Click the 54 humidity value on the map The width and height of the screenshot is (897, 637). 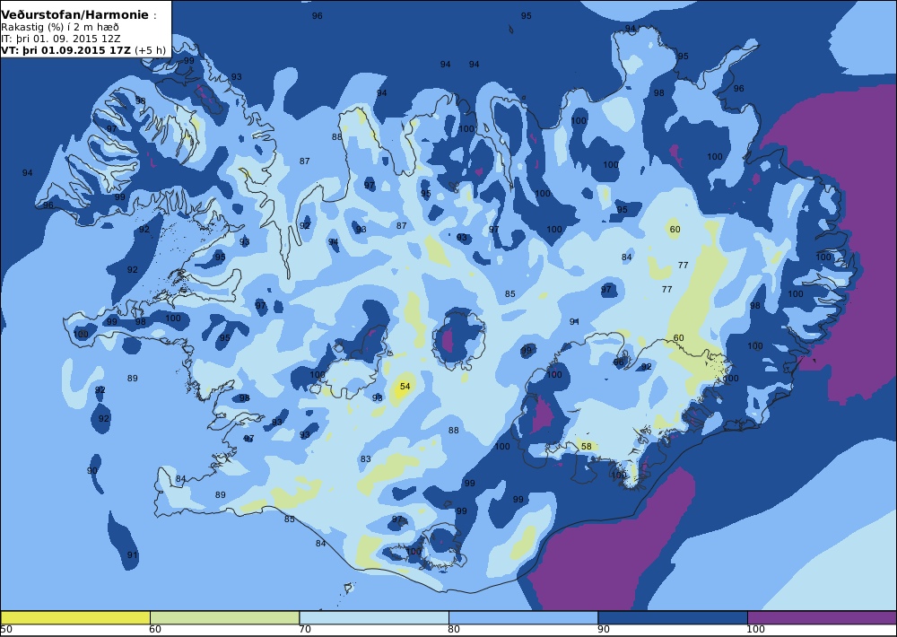click(x=405, y=387)
